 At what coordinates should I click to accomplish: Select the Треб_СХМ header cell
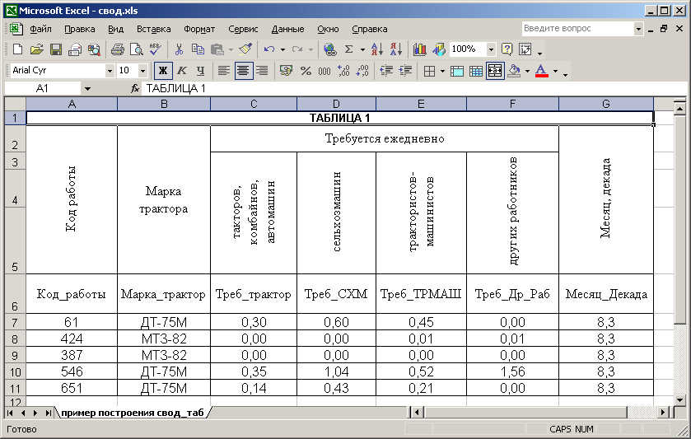point(336,294)
